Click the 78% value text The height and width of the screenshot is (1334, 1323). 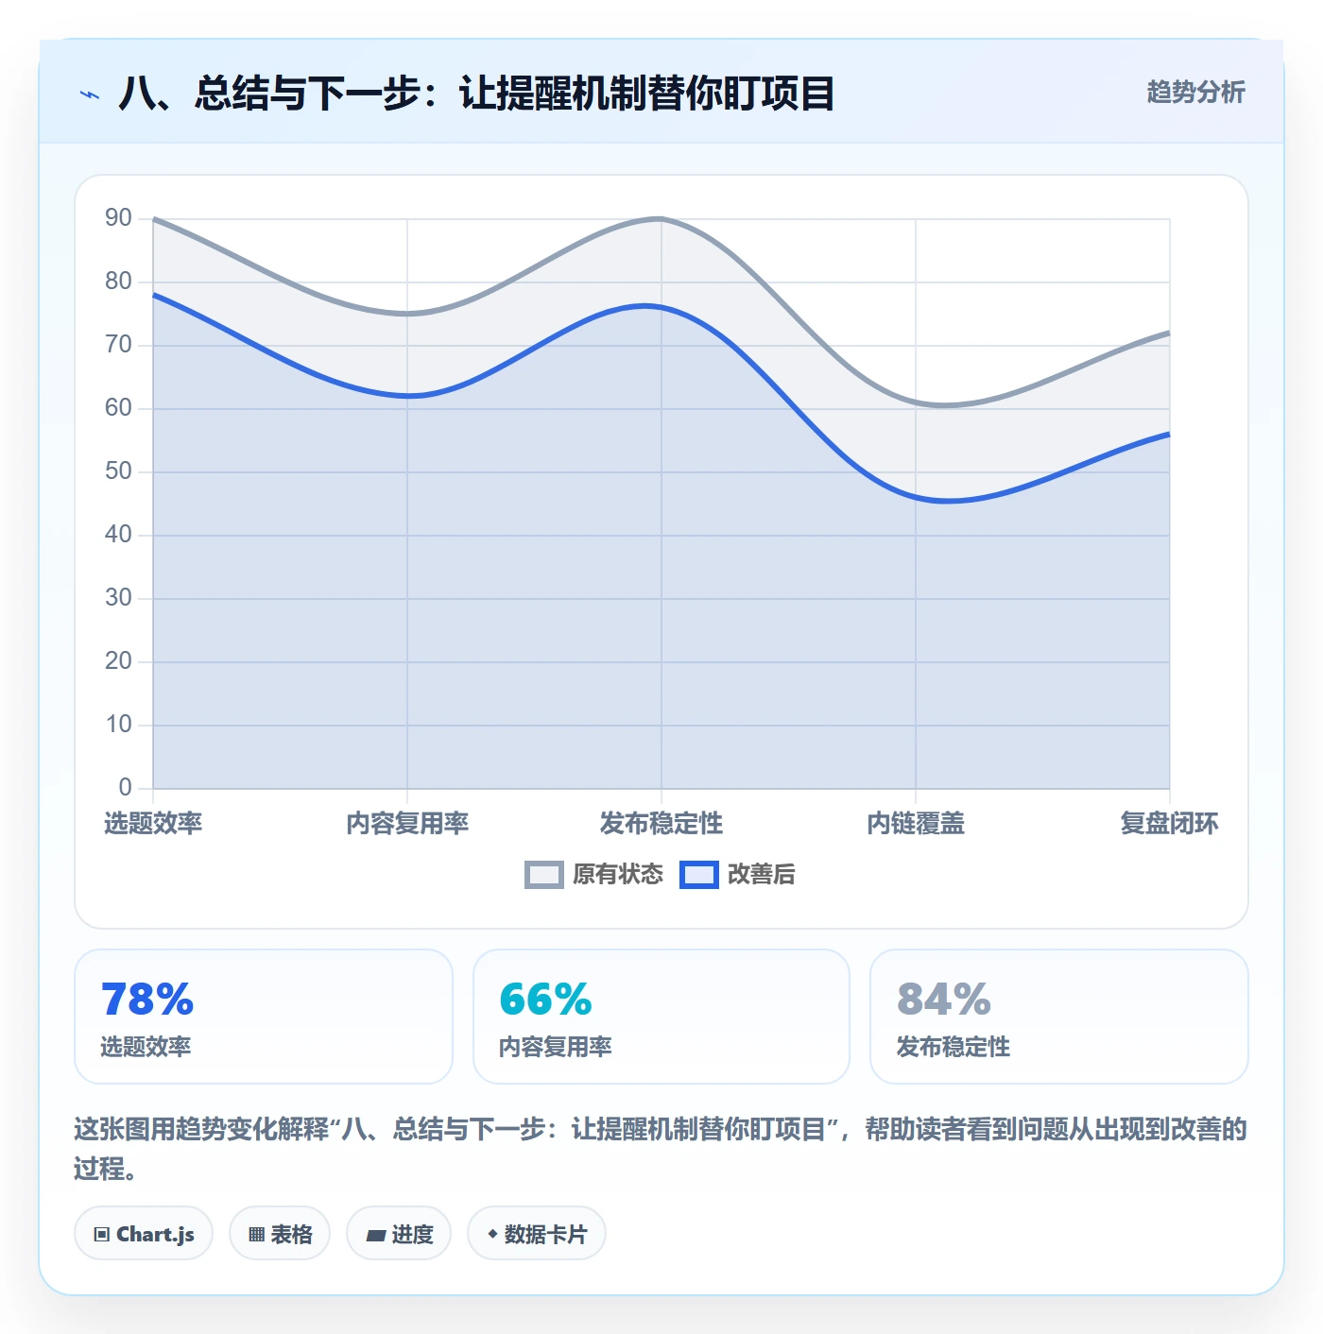147,1000
